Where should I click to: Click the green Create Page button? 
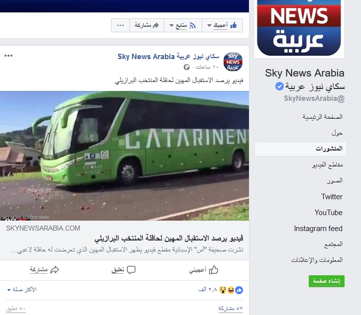(x=327, y=281)
